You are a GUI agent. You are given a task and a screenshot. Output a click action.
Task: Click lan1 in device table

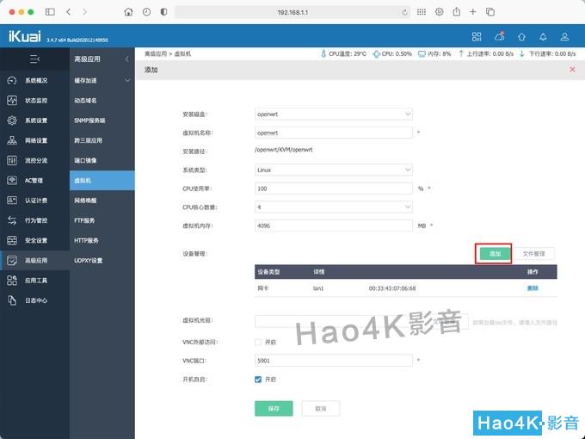318,288
